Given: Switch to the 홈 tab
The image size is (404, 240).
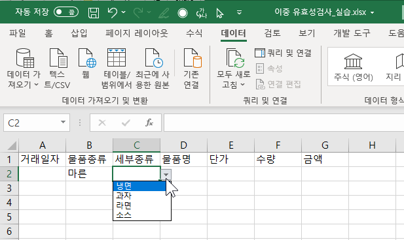Looking at the screenshot, I should pyautogui.click(x=48, y=33).
